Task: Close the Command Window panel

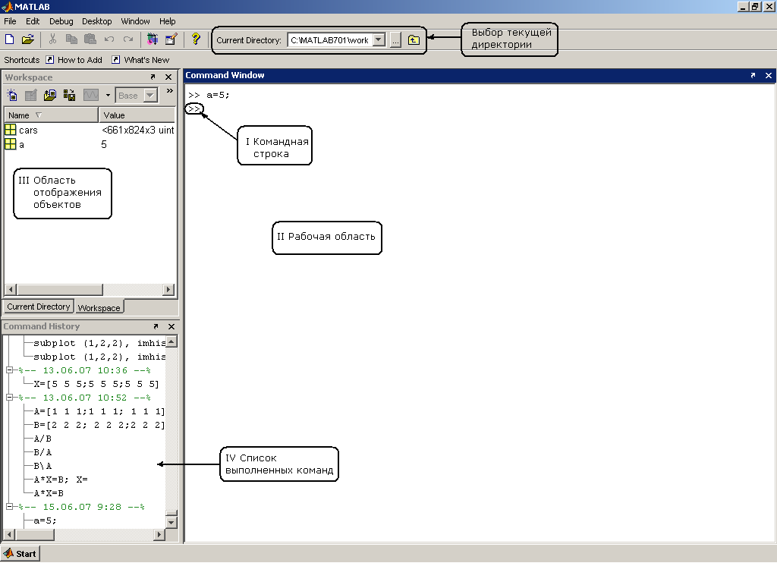Action: (769, 75)
